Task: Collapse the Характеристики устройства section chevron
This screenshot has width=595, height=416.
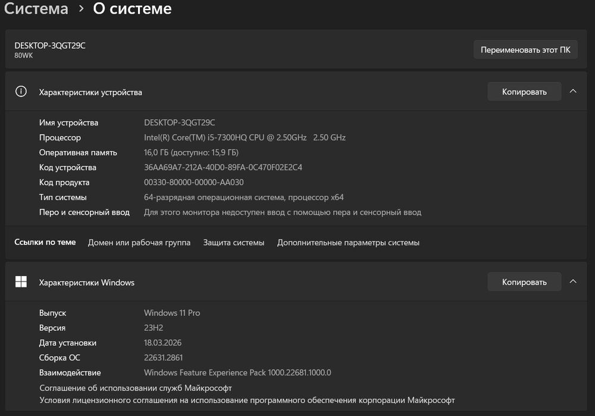Action: tap(573, 92)
